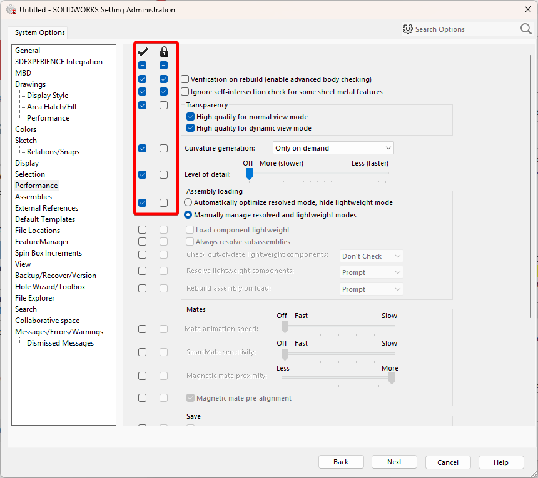The height and width of the screenshot is (478, 538).
Task: Cancel the Setting Administration dialog
Action: 448,462
